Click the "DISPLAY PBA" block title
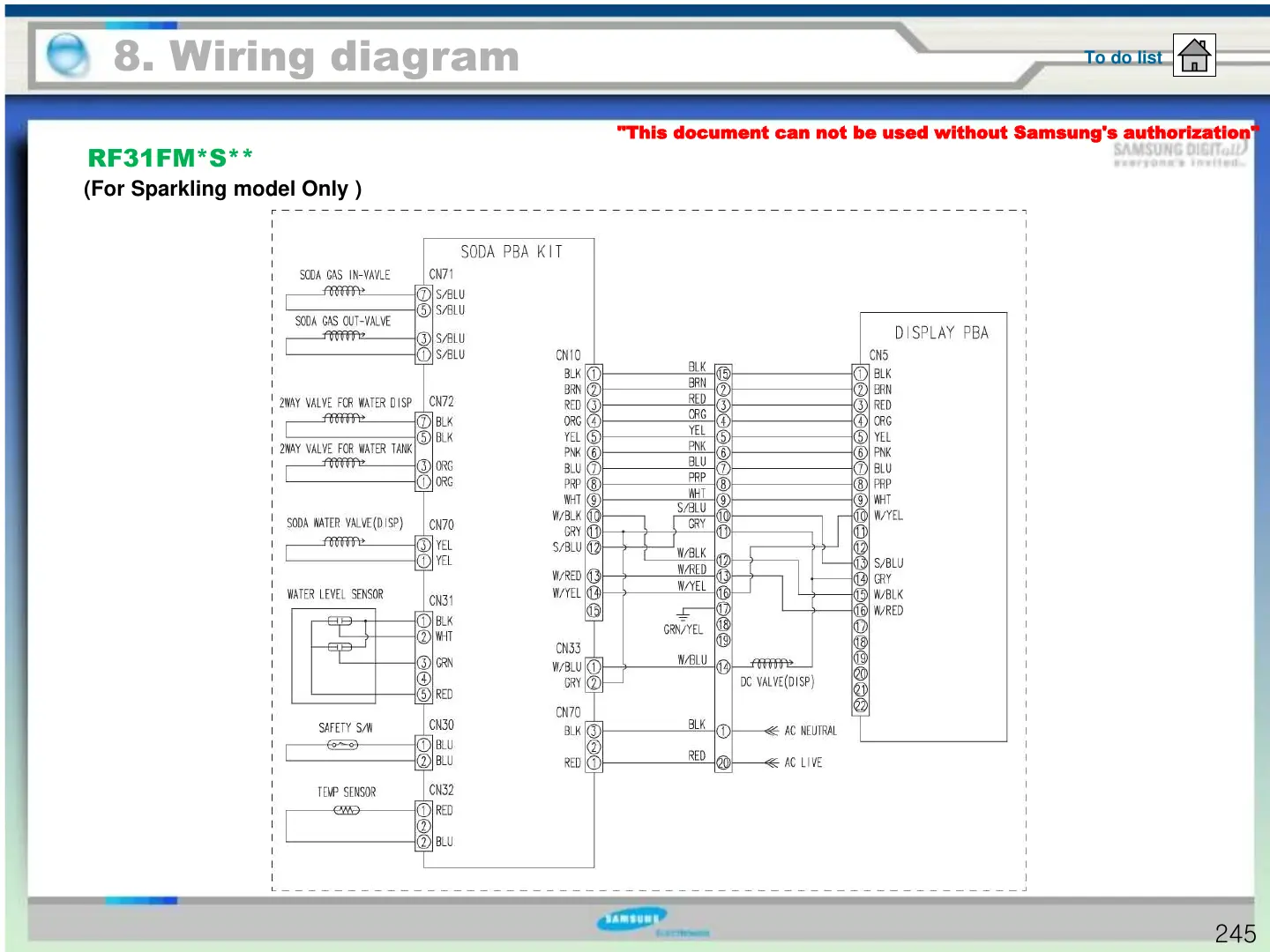Viewport: 1270px width, 952px height. tap(941, 332)
